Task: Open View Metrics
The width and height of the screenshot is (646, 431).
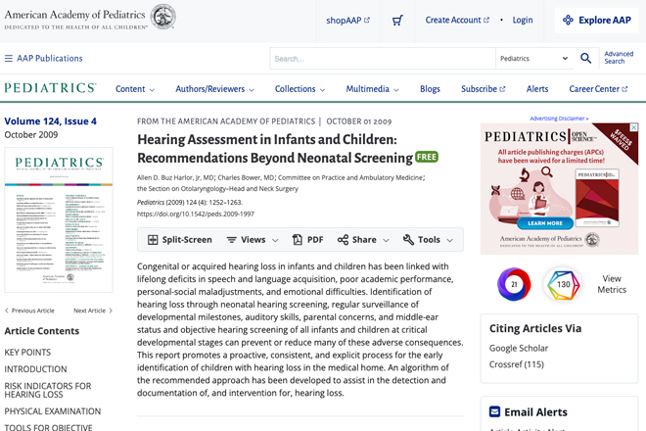Action: (612, 284)
